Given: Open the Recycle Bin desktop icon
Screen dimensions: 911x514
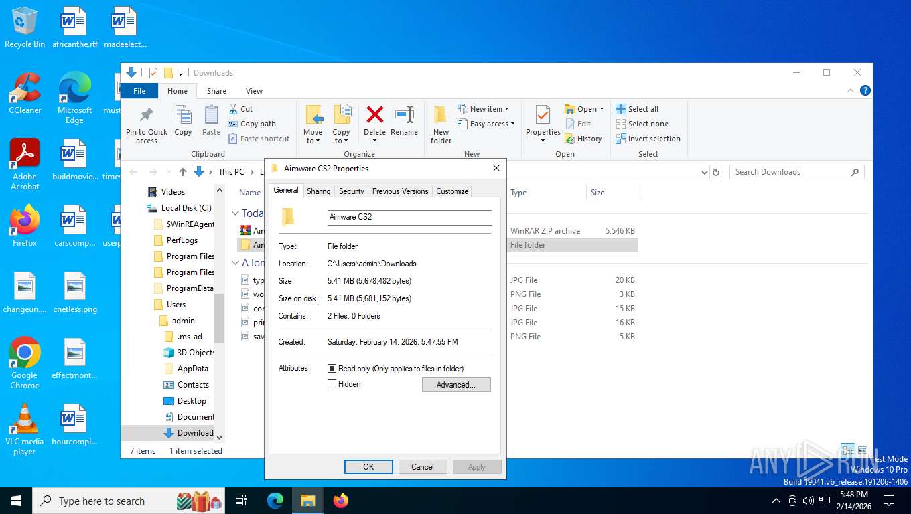Looking at the screenshot, I should click(x=25, y=28).
